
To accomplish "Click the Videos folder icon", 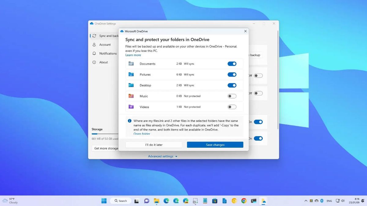I will 131,107.
